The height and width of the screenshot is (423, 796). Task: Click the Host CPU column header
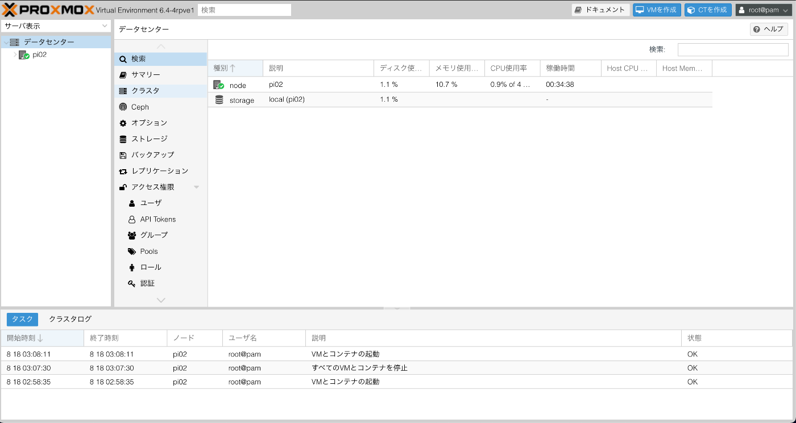click(628, 68)
